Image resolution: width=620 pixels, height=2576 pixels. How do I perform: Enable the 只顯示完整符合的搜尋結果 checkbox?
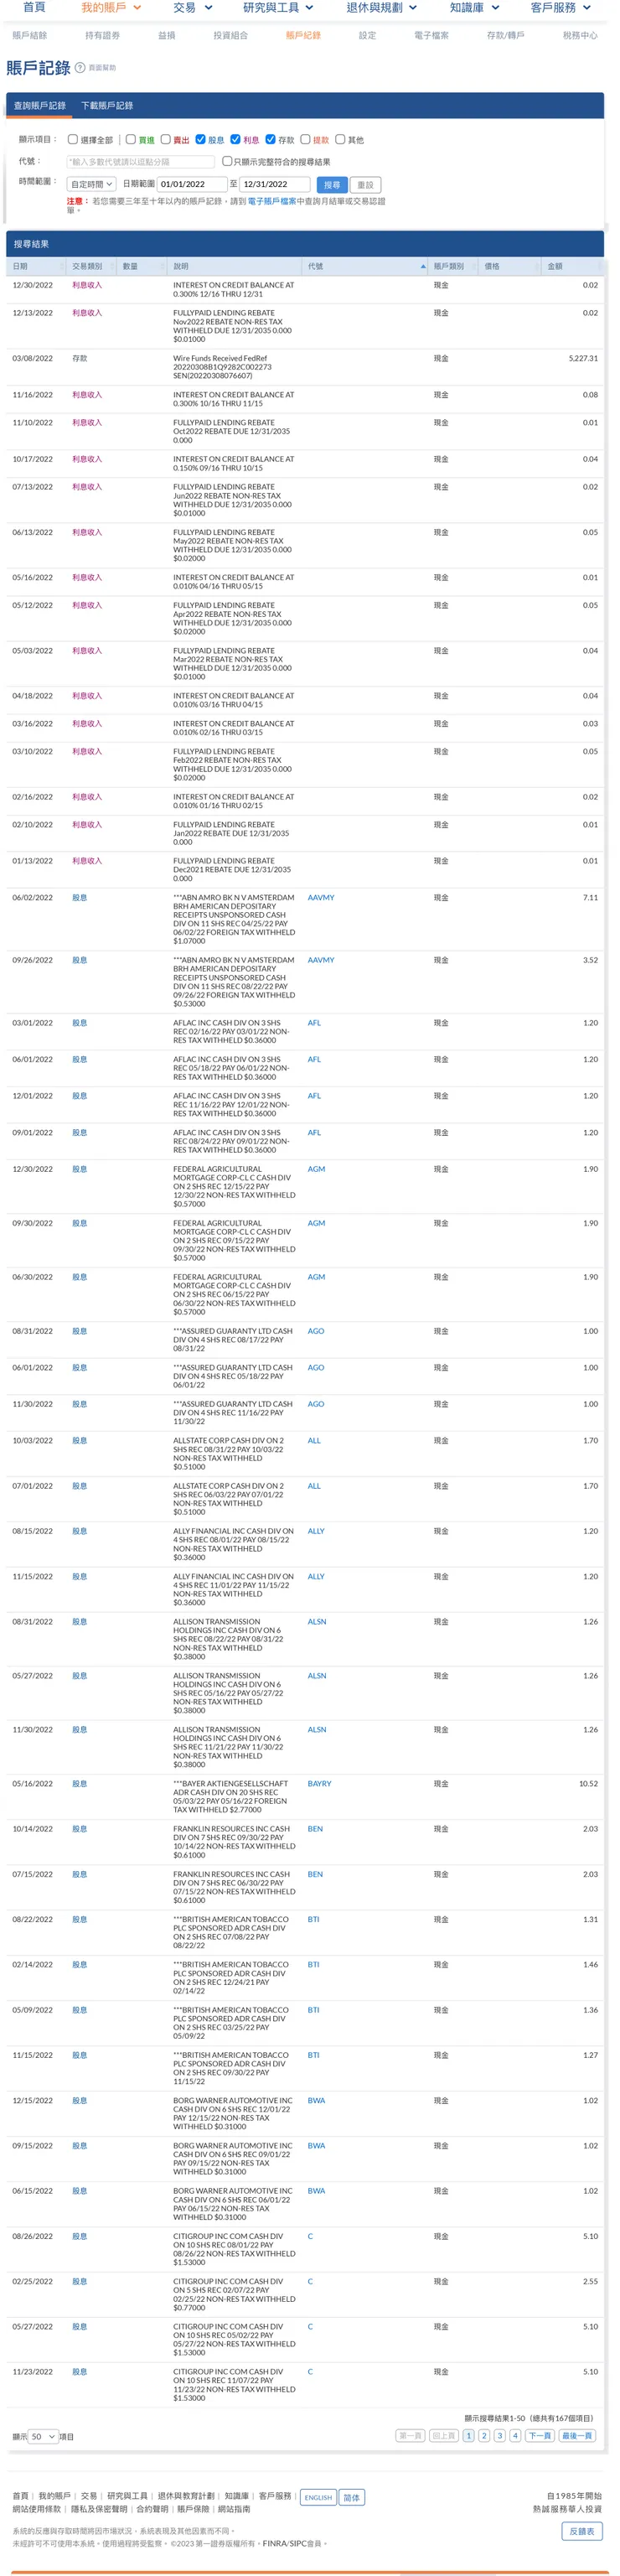[227, 161]
